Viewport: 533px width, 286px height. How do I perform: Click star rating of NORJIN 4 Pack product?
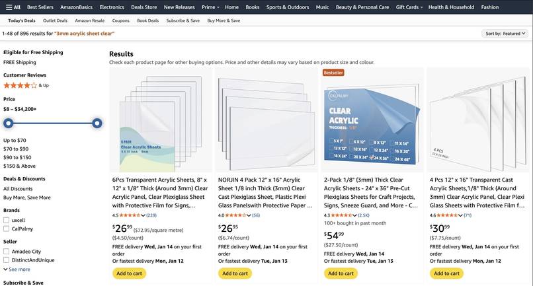click(235, 215)
